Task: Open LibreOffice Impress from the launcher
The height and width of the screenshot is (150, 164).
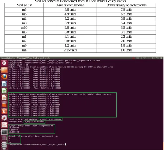Action: tap(4, 98)
